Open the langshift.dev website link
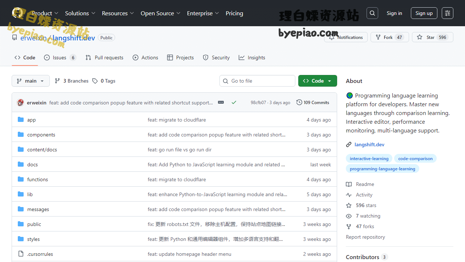Screen dimensions: 465x262 pyautogui.click(x=369, y=144)
